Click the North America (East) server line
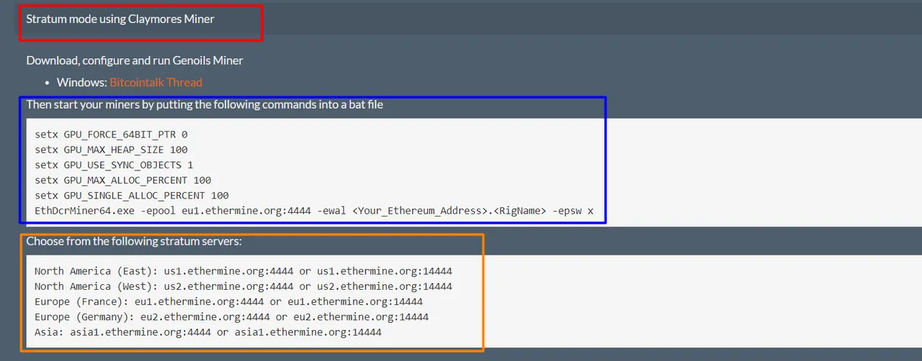 tap(243, 271)
